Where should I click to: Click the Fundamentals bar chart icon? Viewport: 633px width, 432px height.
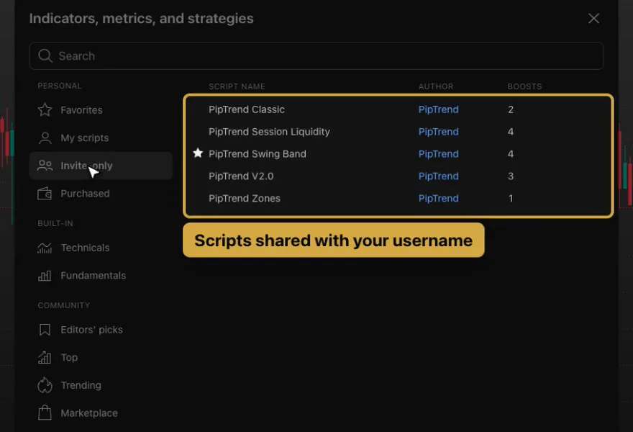(45, 276)
